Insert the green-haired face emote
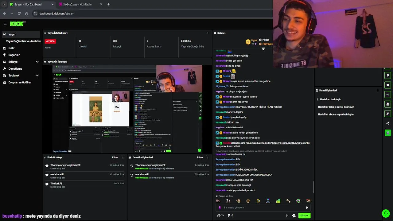Viewport: 393px width, 221px height. [298, 201]
